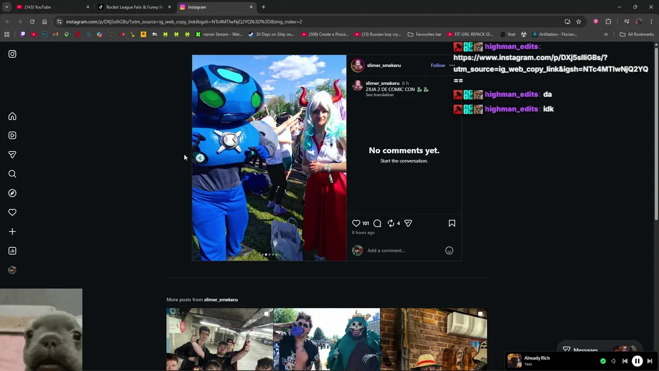Open profile avatar in Instagram sidebar
Viewport: 659px width, 371px height.
click(x=12, y=270)
